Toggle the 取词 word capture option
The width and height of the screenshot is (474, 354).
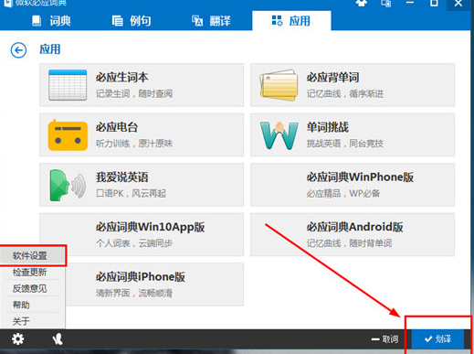(x=384, y=339)
